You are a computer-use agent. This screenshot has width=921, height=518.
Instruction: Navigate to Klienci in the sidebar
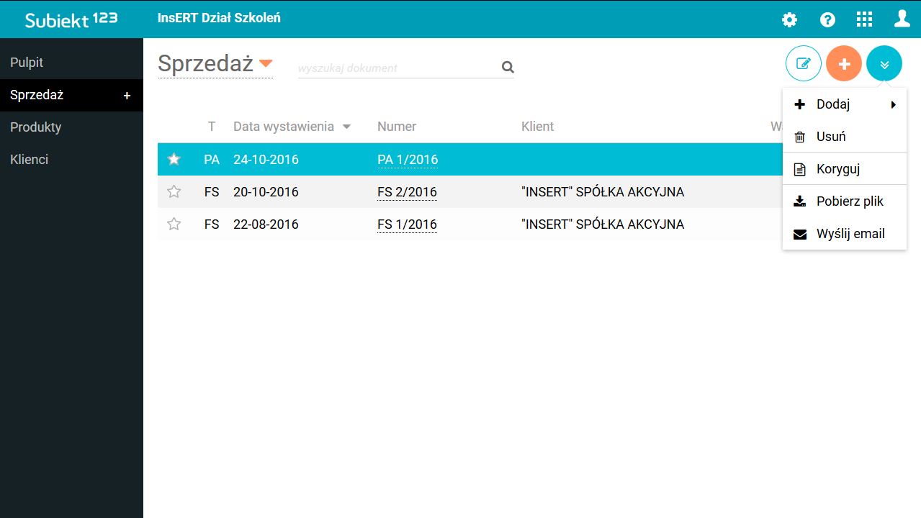pos(29,159)
